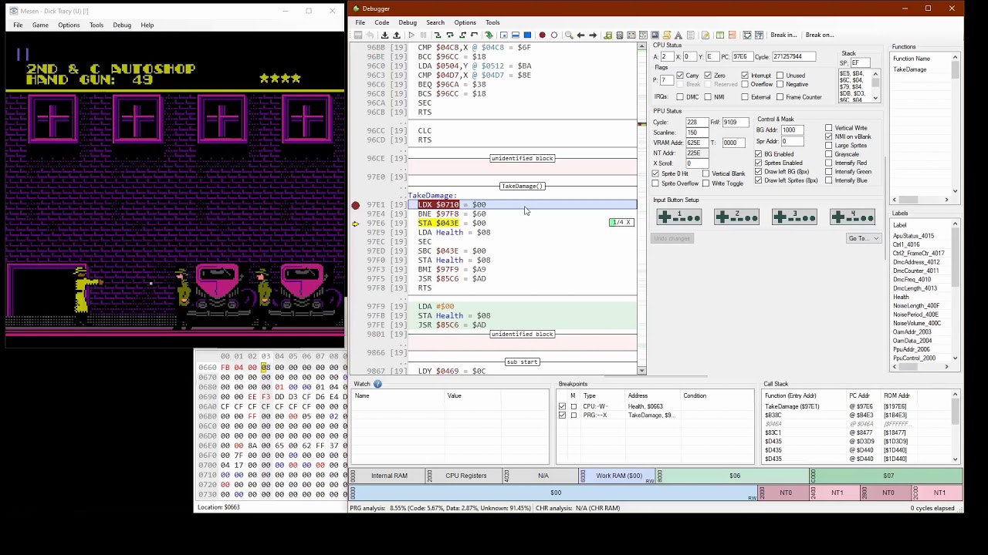Open the Break in... dropdown
The image size is (988, 555).
pyautogui.click(x=783, y=35)
